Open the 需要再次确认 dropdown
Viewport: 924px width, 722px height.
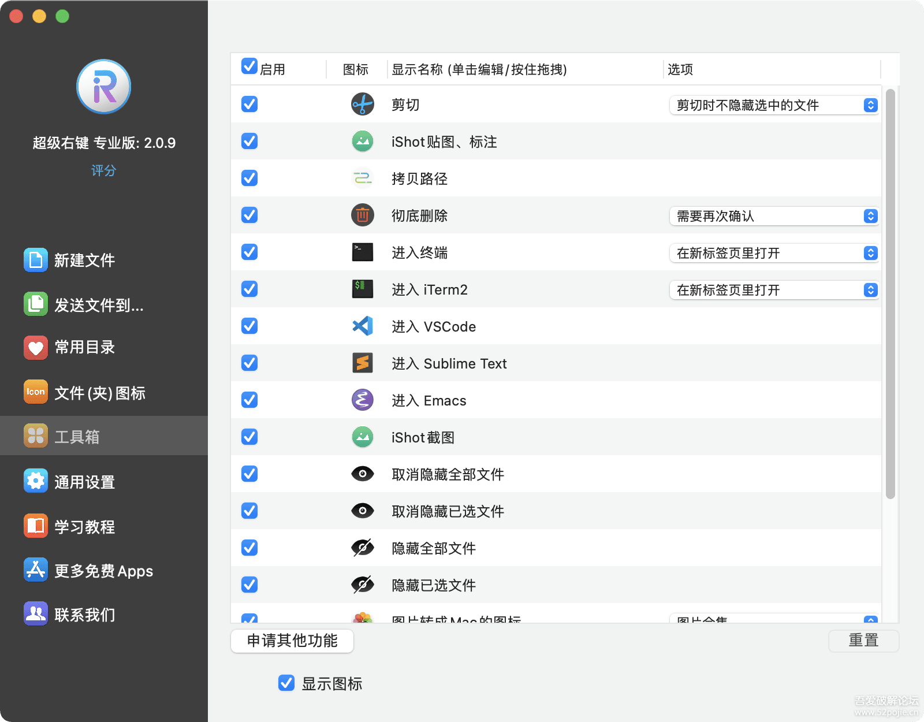click(x=774, y=216)
